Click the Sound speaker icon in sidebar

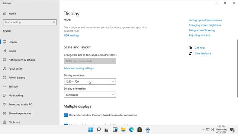(x=4, y=51)
